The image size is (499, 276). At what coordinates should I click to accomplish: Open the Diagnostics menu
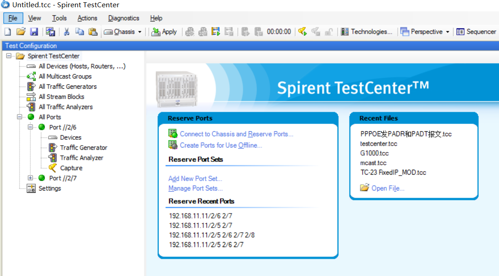coord(123,18)
